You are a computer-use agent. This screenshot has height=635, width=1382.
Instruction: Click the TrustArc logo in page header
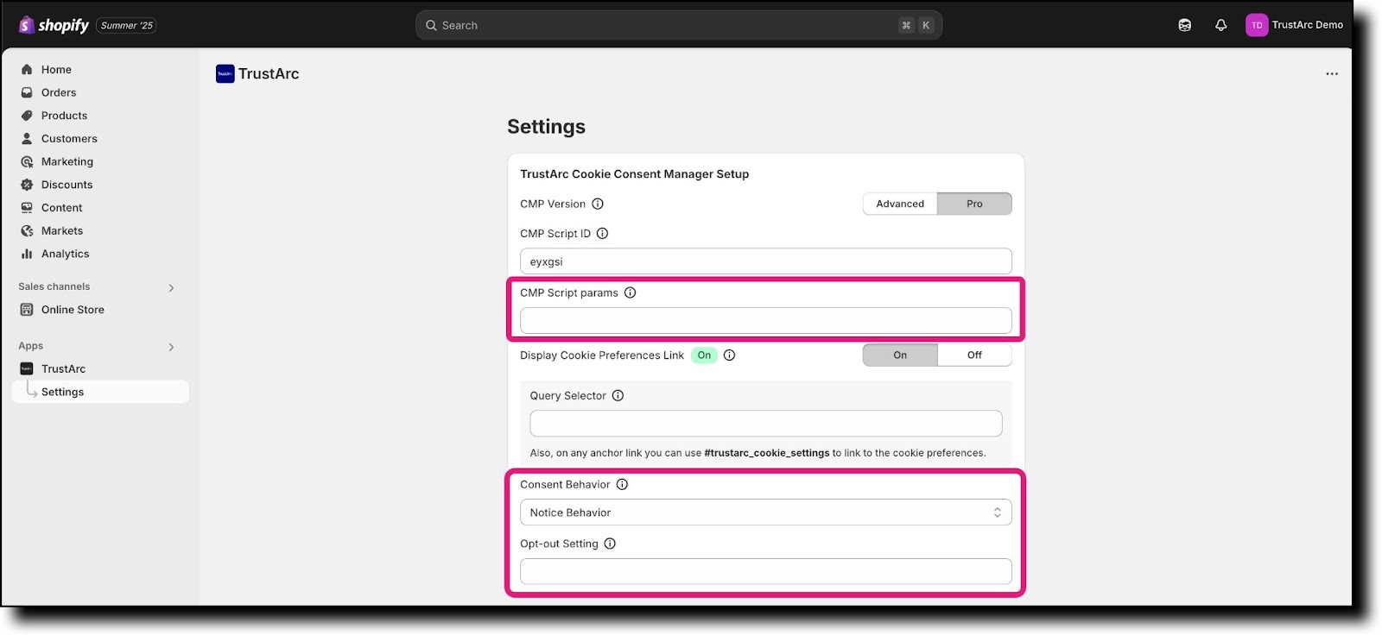(225, 73)
